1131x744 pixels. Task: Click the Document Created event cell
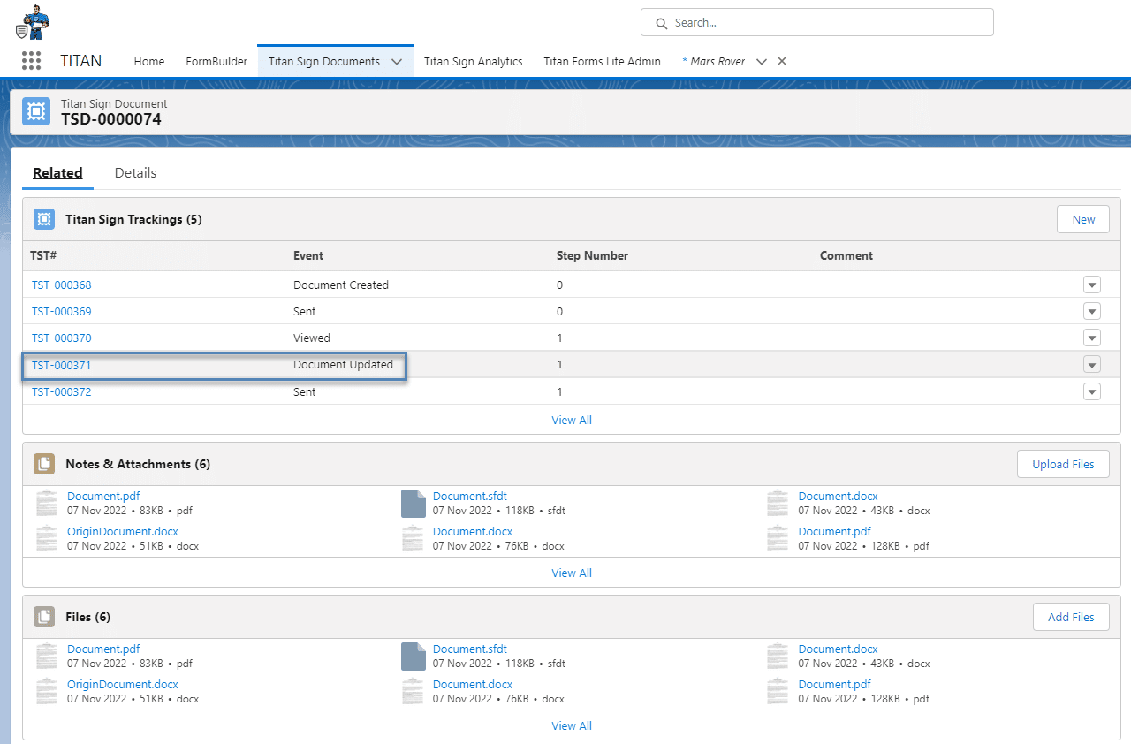pyautogui.click(x=341, y=285)
